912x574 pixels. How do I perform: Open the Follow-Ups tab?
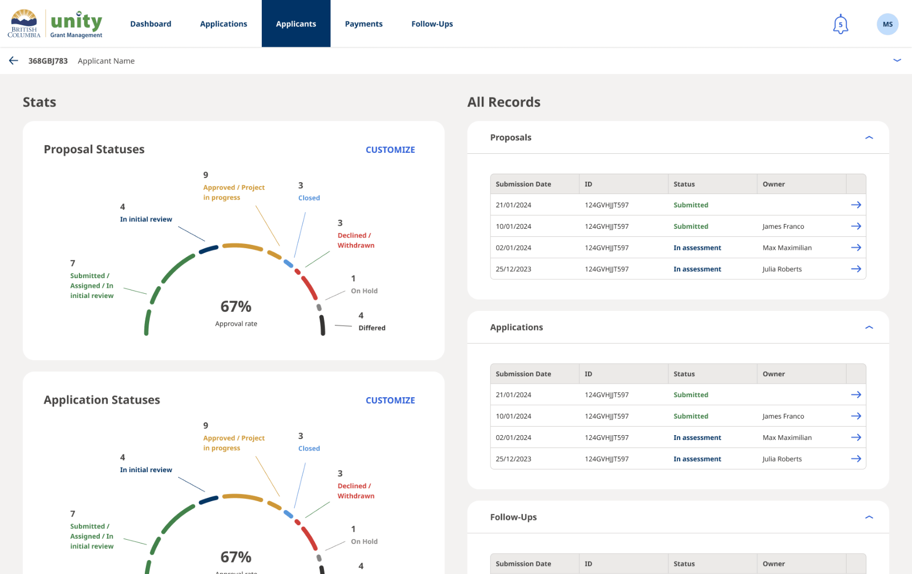click(x=432, y=24)
